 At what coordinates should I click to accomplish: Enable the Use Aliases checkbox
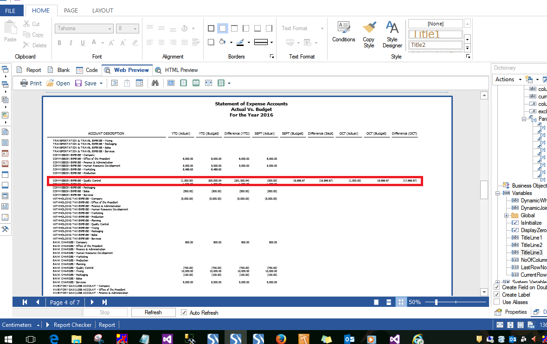(497, 302)
